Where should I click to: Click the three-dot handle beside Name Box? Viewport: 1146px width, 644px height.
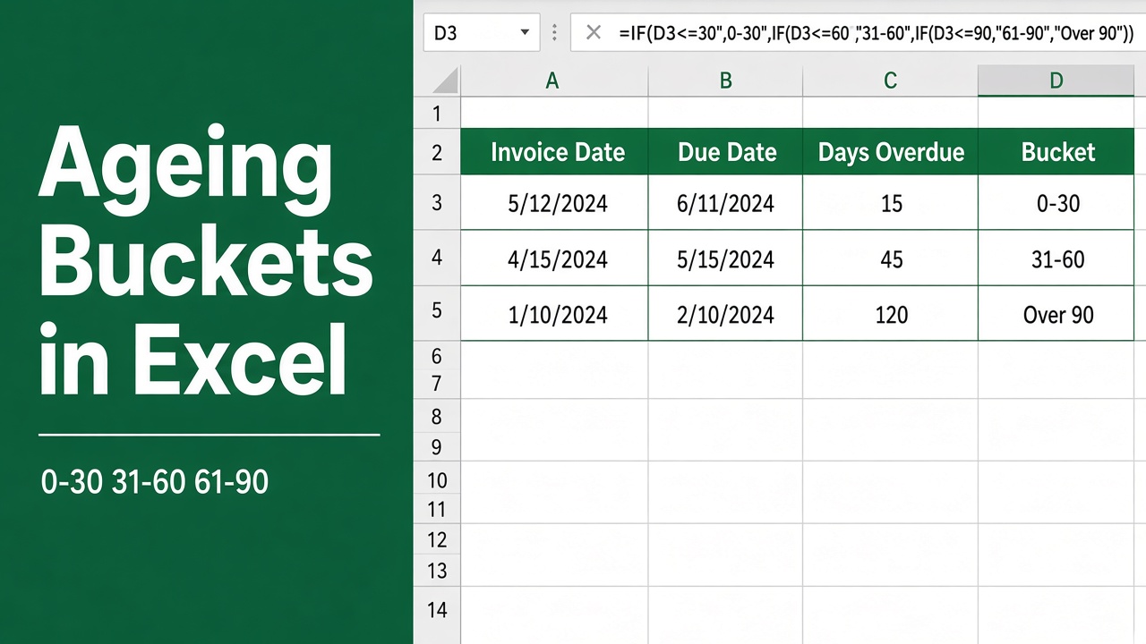click(555, 33)
